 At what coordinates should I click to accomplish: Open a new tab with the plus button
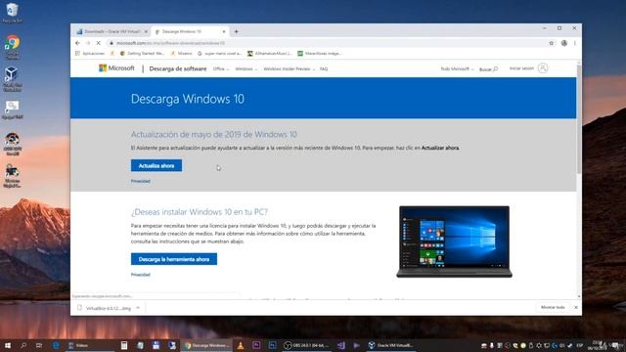coord(237,31)
